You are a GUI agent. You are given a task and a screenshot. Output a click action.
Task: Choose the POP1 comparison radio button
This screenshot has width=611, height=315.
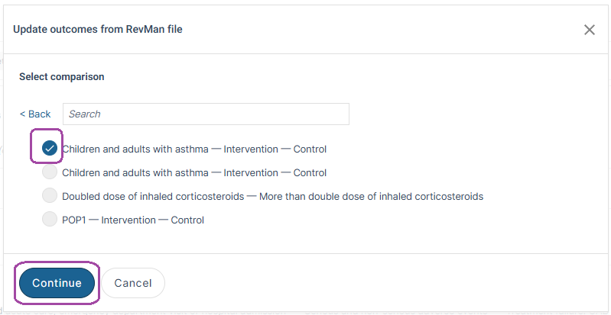point(50,220)
